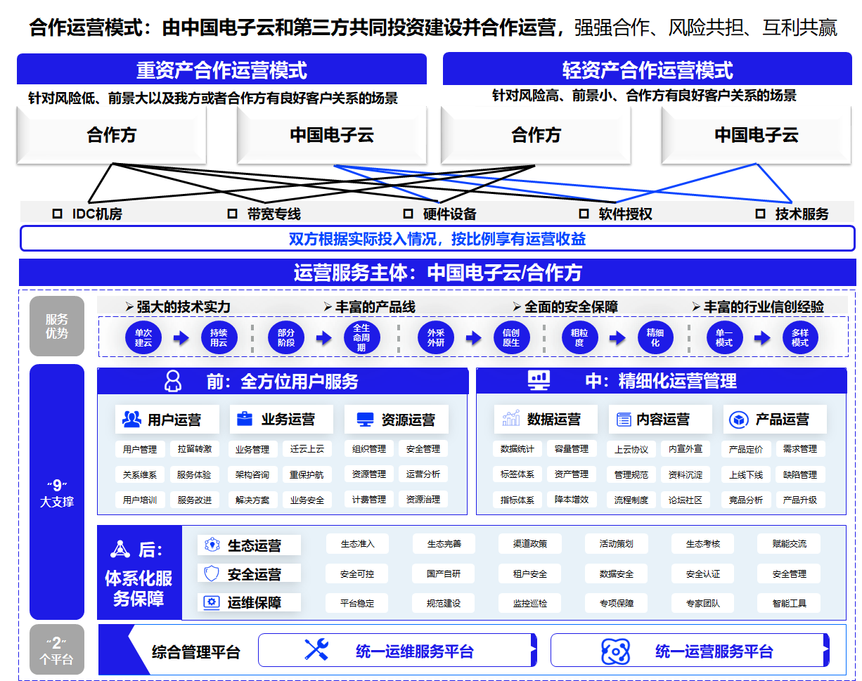The image size is (862, 681).
Task: Click the 全面的安全保障 arrow bullet
Action: point(517,306)
